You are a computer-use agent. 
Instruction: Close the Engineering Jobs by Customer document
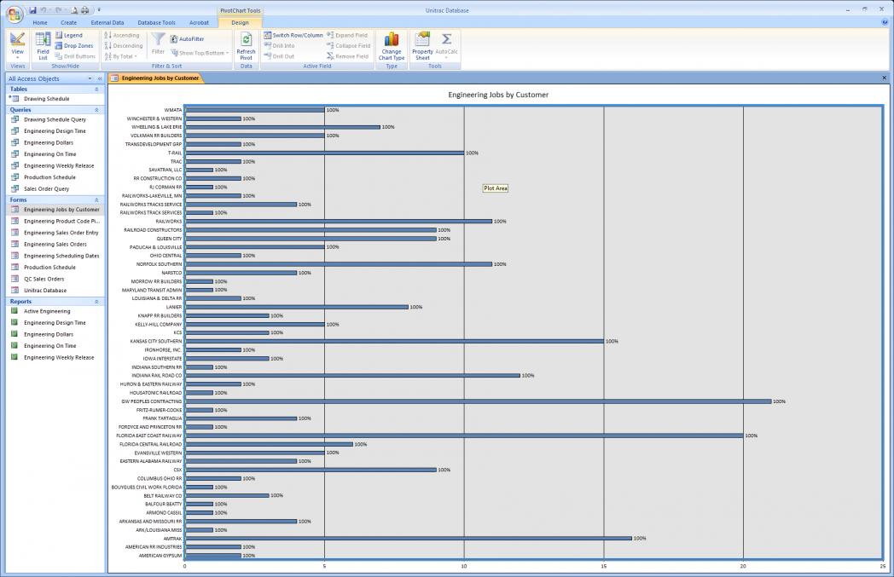click(x=884, y=78)
